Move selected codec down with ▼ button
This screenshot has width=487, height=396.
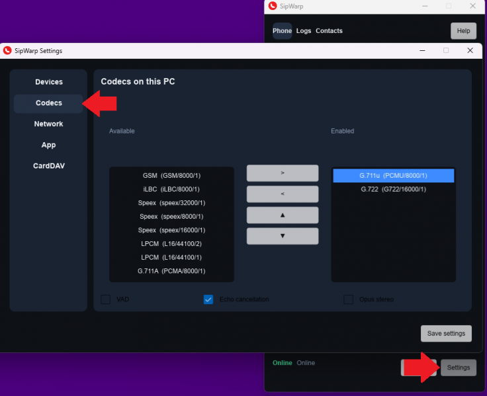click(x=283, y=236)
